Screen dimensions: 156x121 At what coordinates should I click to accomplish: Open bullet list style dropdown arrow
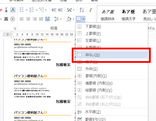point(27,10)
